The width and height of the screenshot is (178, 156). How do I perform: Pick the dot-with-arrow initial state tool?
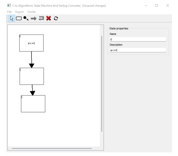(x=26, y=18)
